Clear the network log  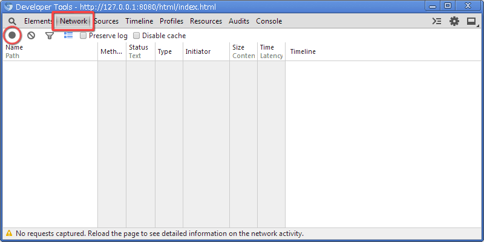[31, 36]
